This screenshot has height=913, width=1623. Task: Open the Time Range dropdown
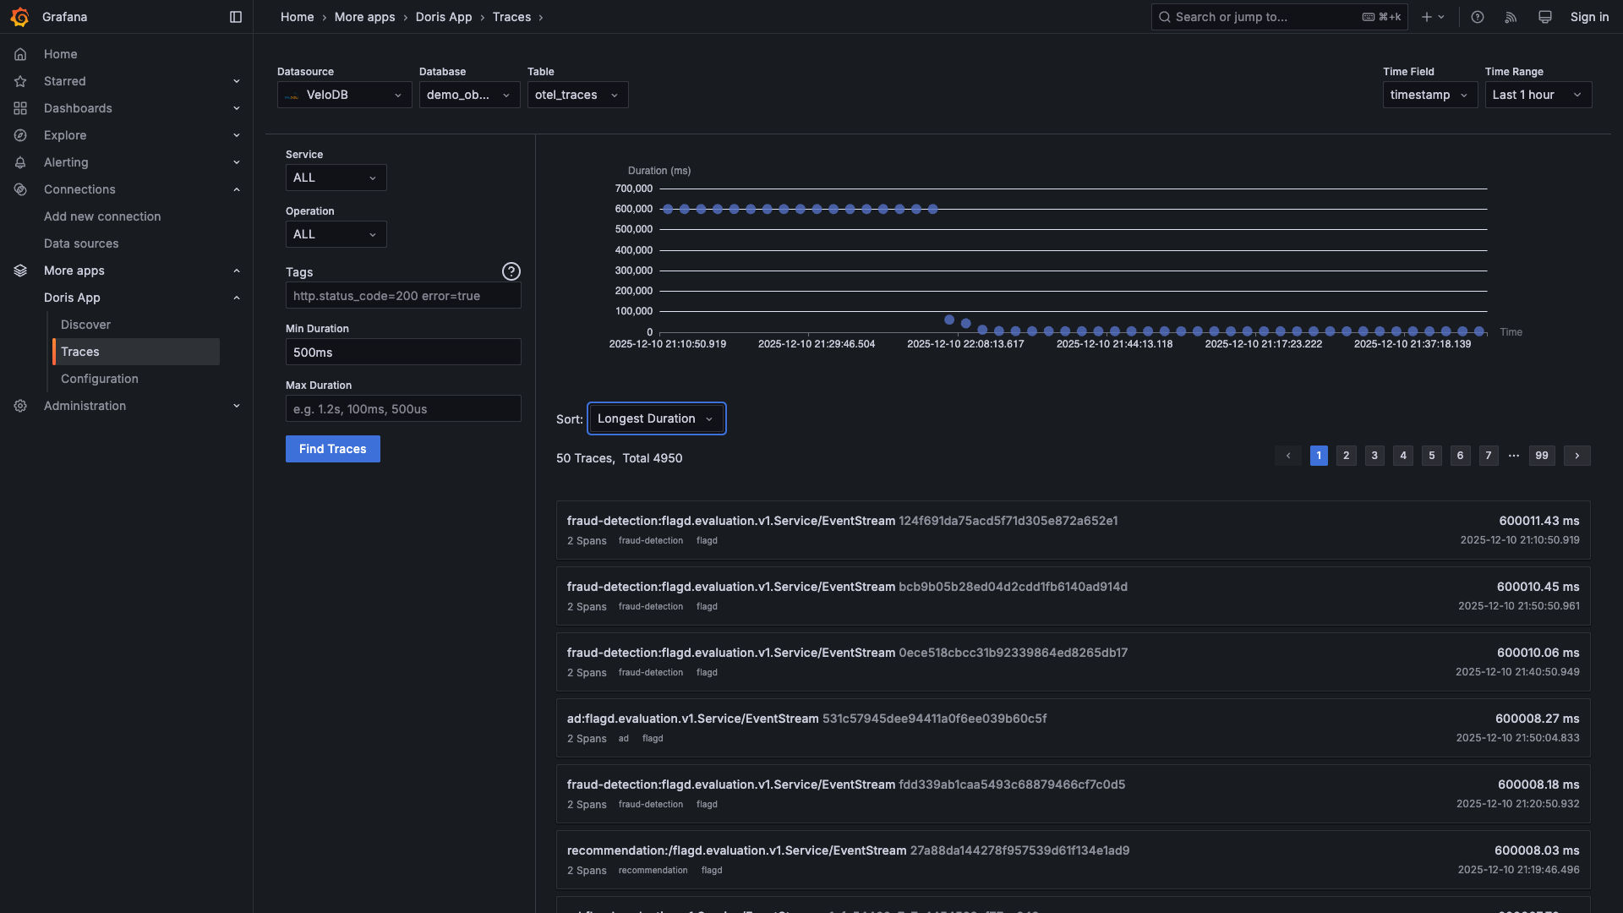(1538, 95)
